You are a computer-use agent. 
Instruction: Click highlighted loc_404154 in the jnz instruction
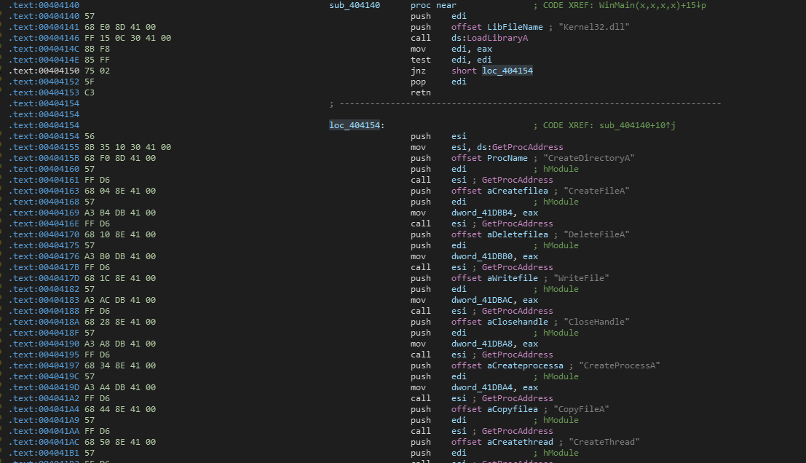pos(507,71)
